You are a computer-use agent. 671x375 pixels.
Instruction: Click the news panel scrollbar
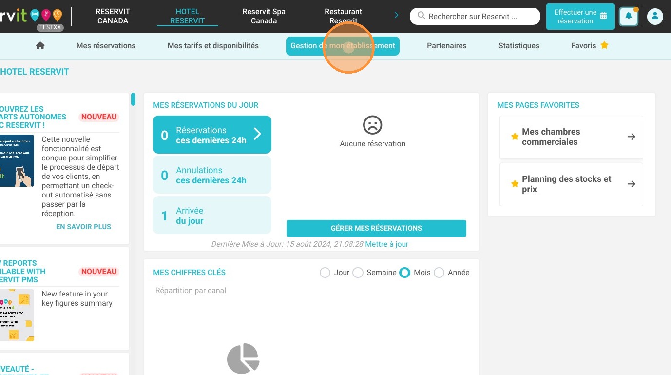click(133, 99)
